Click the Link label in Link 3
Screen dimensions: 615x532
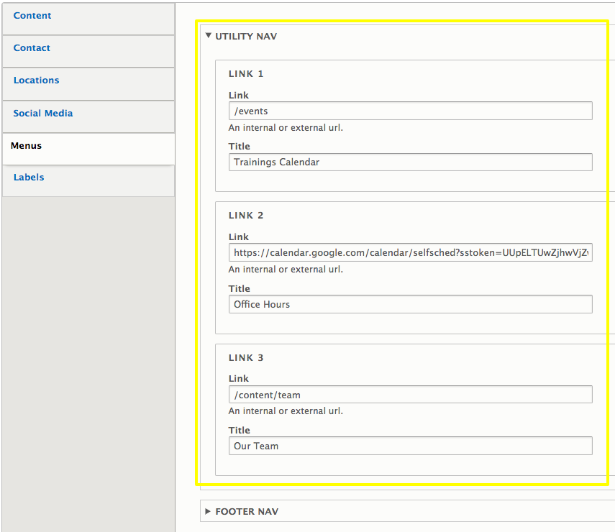[239, 378]
